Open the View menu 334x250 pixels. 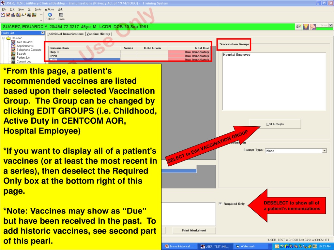click(21, 9)
